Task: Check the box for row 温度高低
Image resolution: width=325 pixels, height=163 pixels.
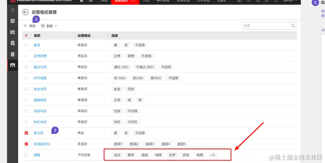Action: (x=26, y=100)
